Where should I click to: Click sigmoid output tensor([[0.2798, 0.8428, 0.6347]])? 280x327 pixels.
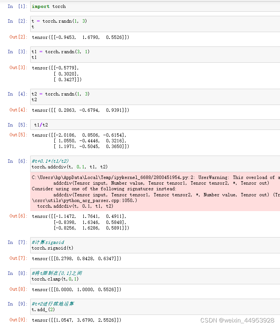[x=77, y=259]
